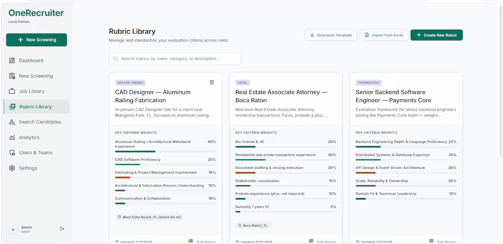This screenshot has height=244, width=503.
Task: Click CAD Software Proficiency criterion label
Action: pos(138,160)
